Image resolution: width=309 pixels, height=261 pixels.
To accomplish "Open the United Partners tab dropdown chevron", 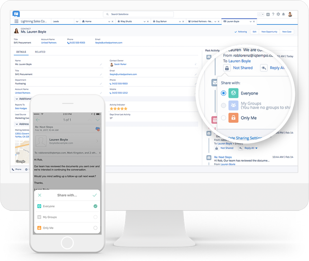I will (x=215, y=21).
